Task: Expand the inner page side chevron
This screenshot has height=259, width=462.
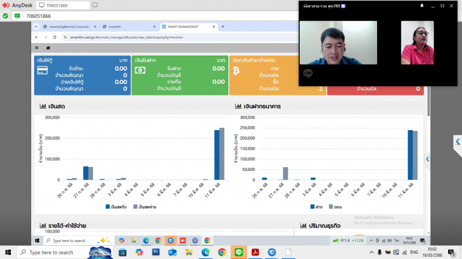Action: [427, 159]
